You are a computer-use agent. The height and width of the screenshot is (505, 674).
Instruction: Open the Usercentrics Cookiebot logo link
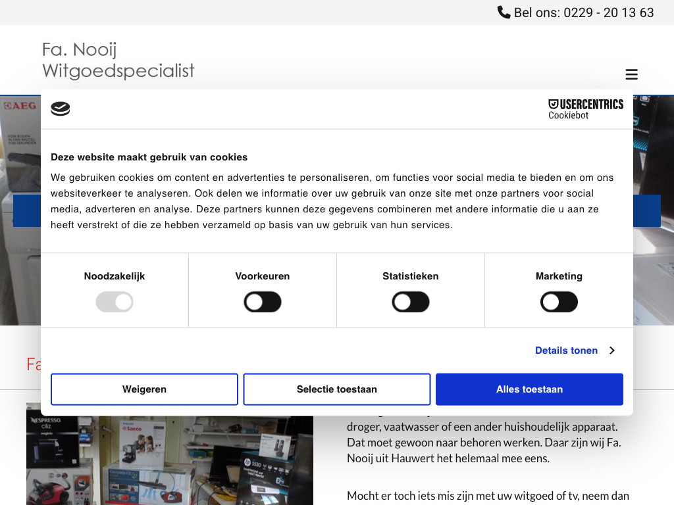coord(585,109)
